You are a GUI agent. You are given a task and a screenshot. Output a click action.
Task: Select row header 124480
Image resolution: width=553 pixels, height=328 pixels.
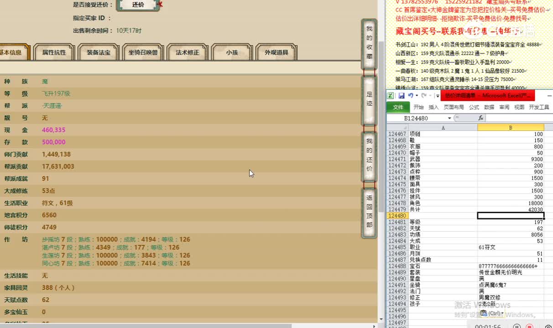[397, 215]
